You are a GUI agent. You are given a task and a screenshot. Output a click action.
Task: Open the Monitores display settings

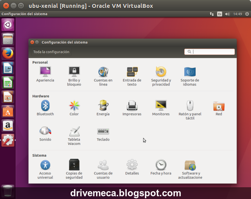161,108
